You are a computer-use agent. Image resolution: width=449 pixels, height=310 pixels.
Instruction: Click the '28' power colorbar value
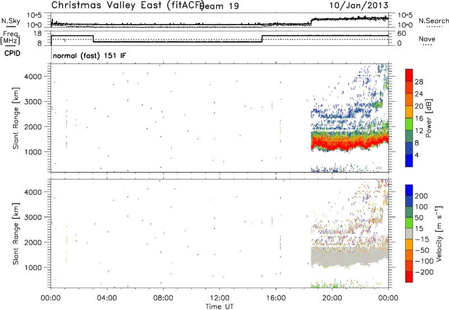coord(419,82)
